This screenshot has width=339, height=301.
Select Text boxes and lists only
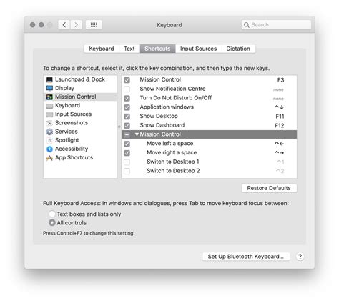pyautogui.click(x=52, y=214)
